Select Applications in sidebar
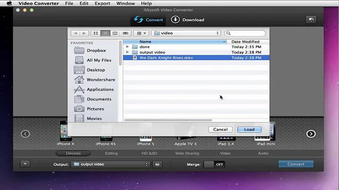 tap(94, 89)
